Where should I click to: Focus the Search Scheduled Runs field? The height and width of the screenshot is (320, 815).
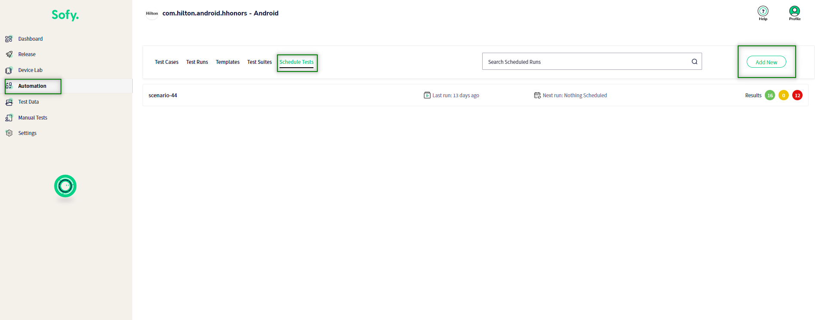[x=592, y=62]
